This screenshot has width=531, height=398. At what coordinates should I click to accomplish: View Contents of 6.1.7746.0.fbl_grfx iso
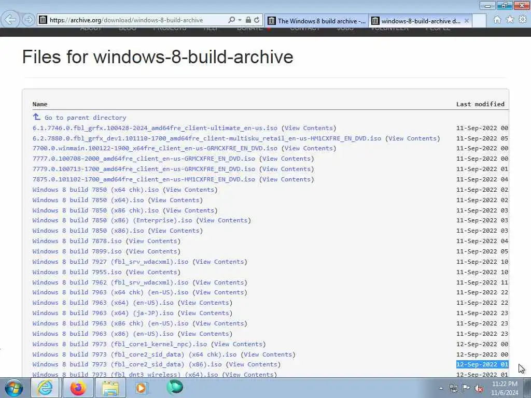coord(309,128)
